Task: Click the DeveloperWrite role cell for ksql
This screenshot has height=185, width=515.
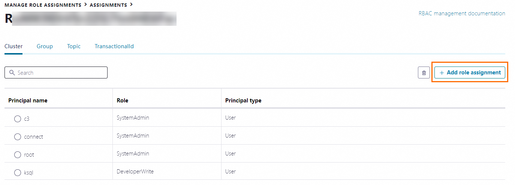Action: click(135, 172)
